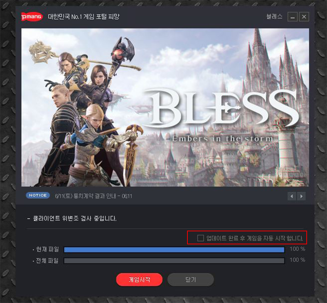
Task: Click the 클라이언트 위변조 검사 중입니다 status text
Action: click(x=75, y=218)
